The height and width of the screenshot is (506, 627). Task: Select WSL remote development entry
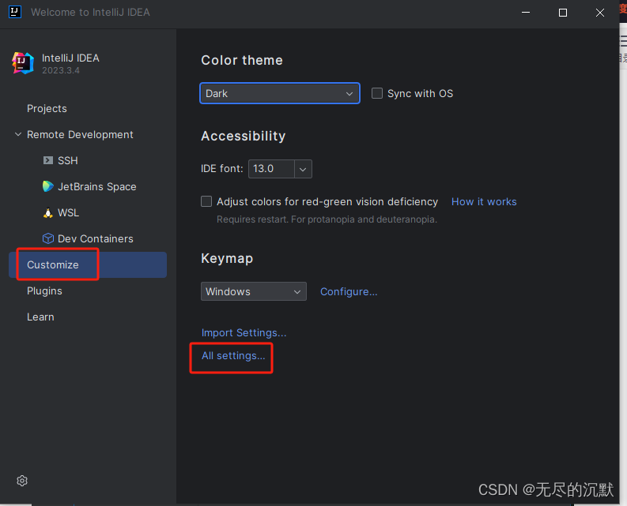(x=68, y=213)
